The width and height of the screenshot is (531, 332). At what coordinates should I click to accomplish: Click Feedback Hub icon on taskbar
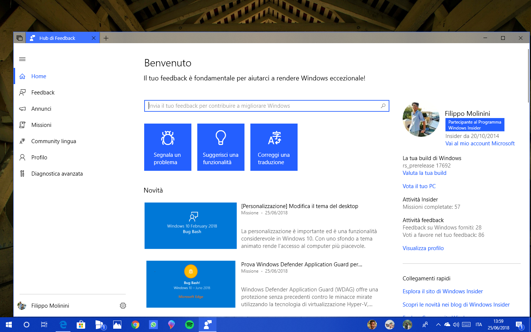pos(208,325)
